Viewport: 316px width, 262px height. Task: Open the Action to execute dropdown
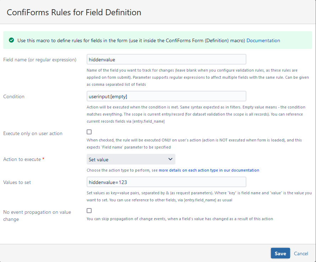(131, 160)
